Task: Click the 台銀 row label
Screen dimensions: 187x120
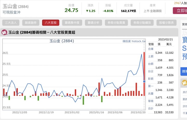Action: pyautogui.click(x=151, y=64)
